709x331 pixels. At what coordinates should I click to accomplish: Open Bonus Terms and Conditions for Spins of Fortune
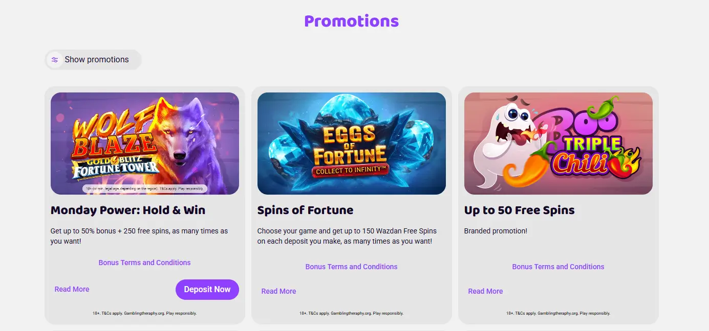(x=351, y=266)
